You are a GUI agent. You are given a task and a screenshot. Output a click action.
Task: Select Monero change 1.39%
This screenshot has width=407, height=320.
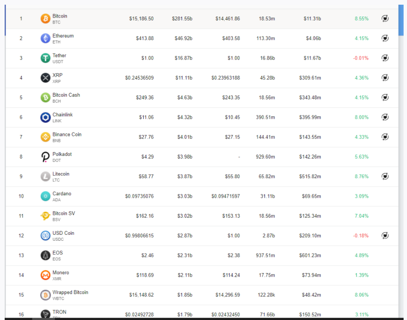(x=361, y=275)
